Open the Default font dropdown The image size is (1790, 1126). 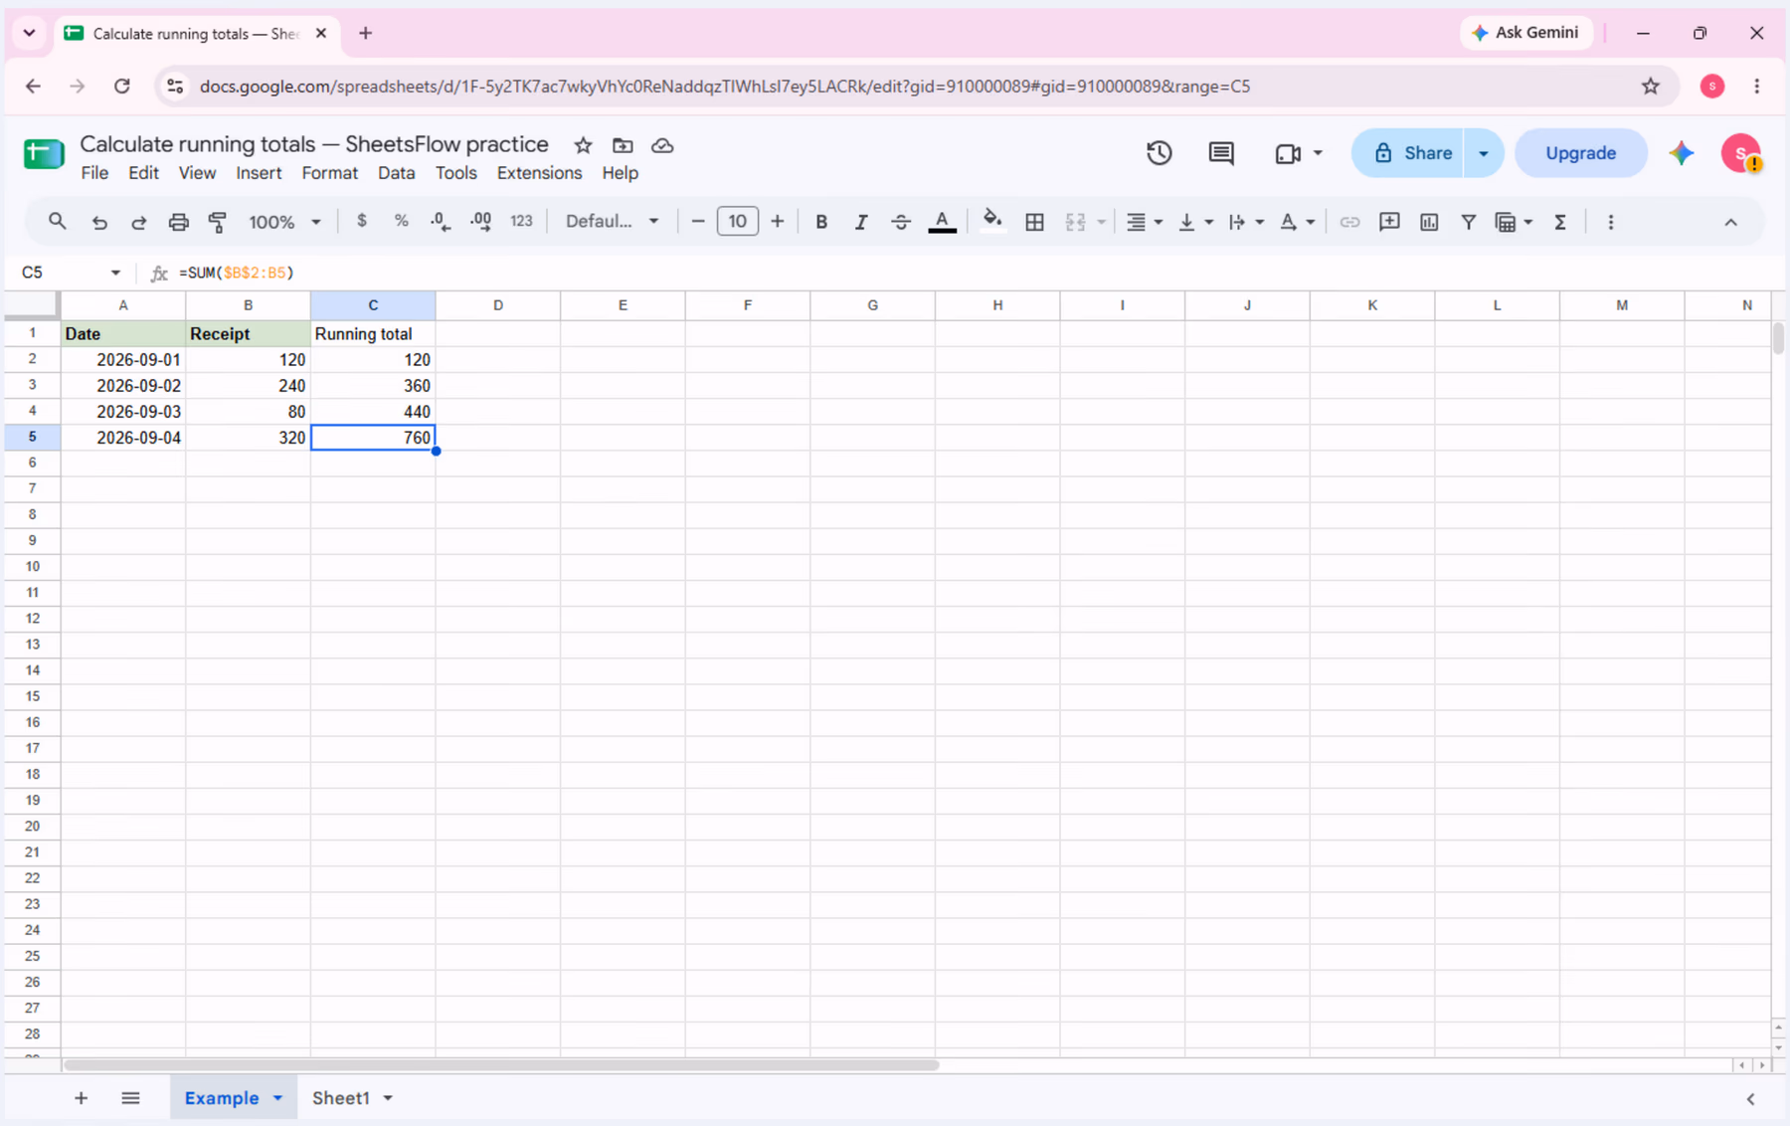click(612, 221)
